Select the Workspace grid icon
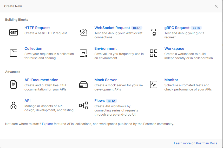Screen dimensions: 223x148 [154, 53]
